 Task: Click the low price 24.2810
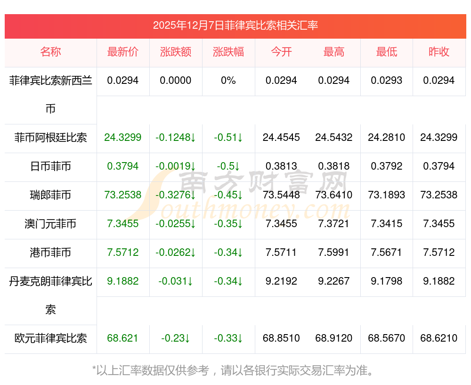(387, 137)
